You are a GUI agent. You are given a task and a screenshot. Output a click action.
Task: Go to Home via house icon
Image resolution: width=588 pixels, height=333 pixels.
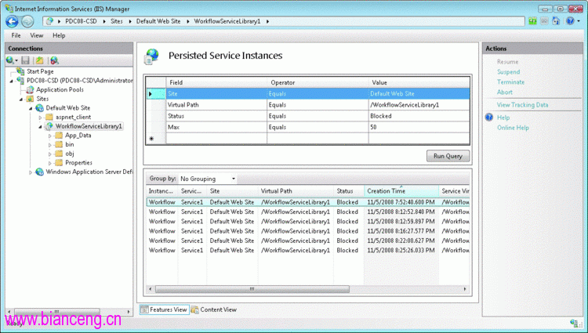click(x=556, y=21)
